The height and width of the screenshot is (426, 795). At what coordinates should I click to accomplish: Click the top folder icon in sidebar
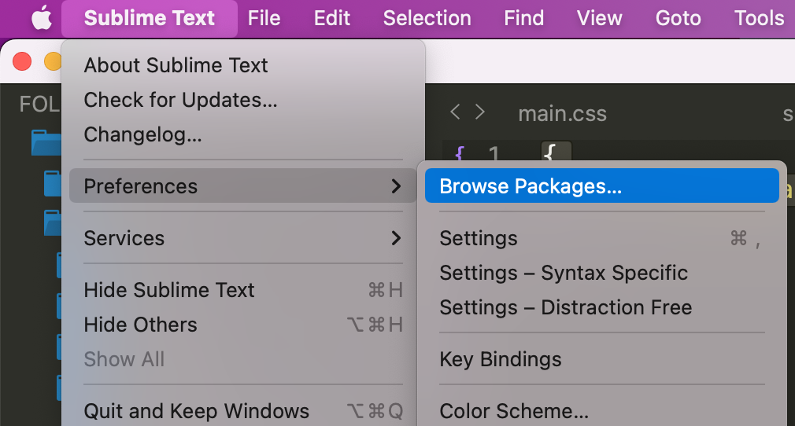click(x=45, y=142)
